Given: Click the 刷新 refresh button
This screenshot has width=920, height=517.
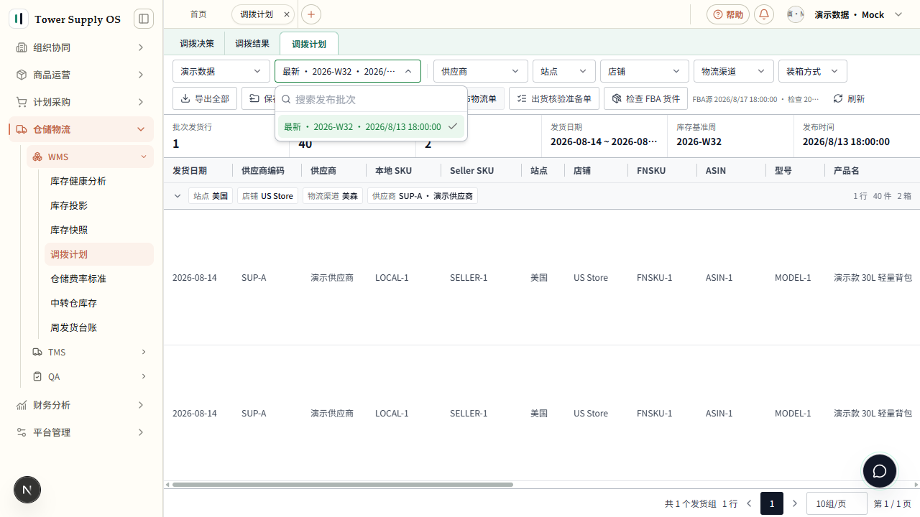Looking at the screenshot, I should click(x=850, y=98).
